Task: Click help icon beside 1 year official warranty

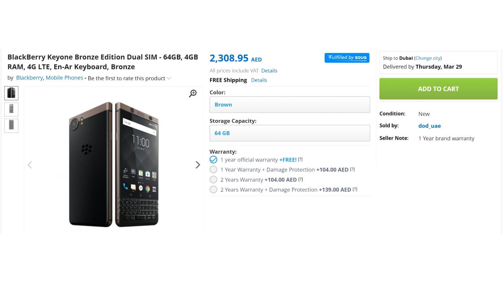Action: point(300,160)
